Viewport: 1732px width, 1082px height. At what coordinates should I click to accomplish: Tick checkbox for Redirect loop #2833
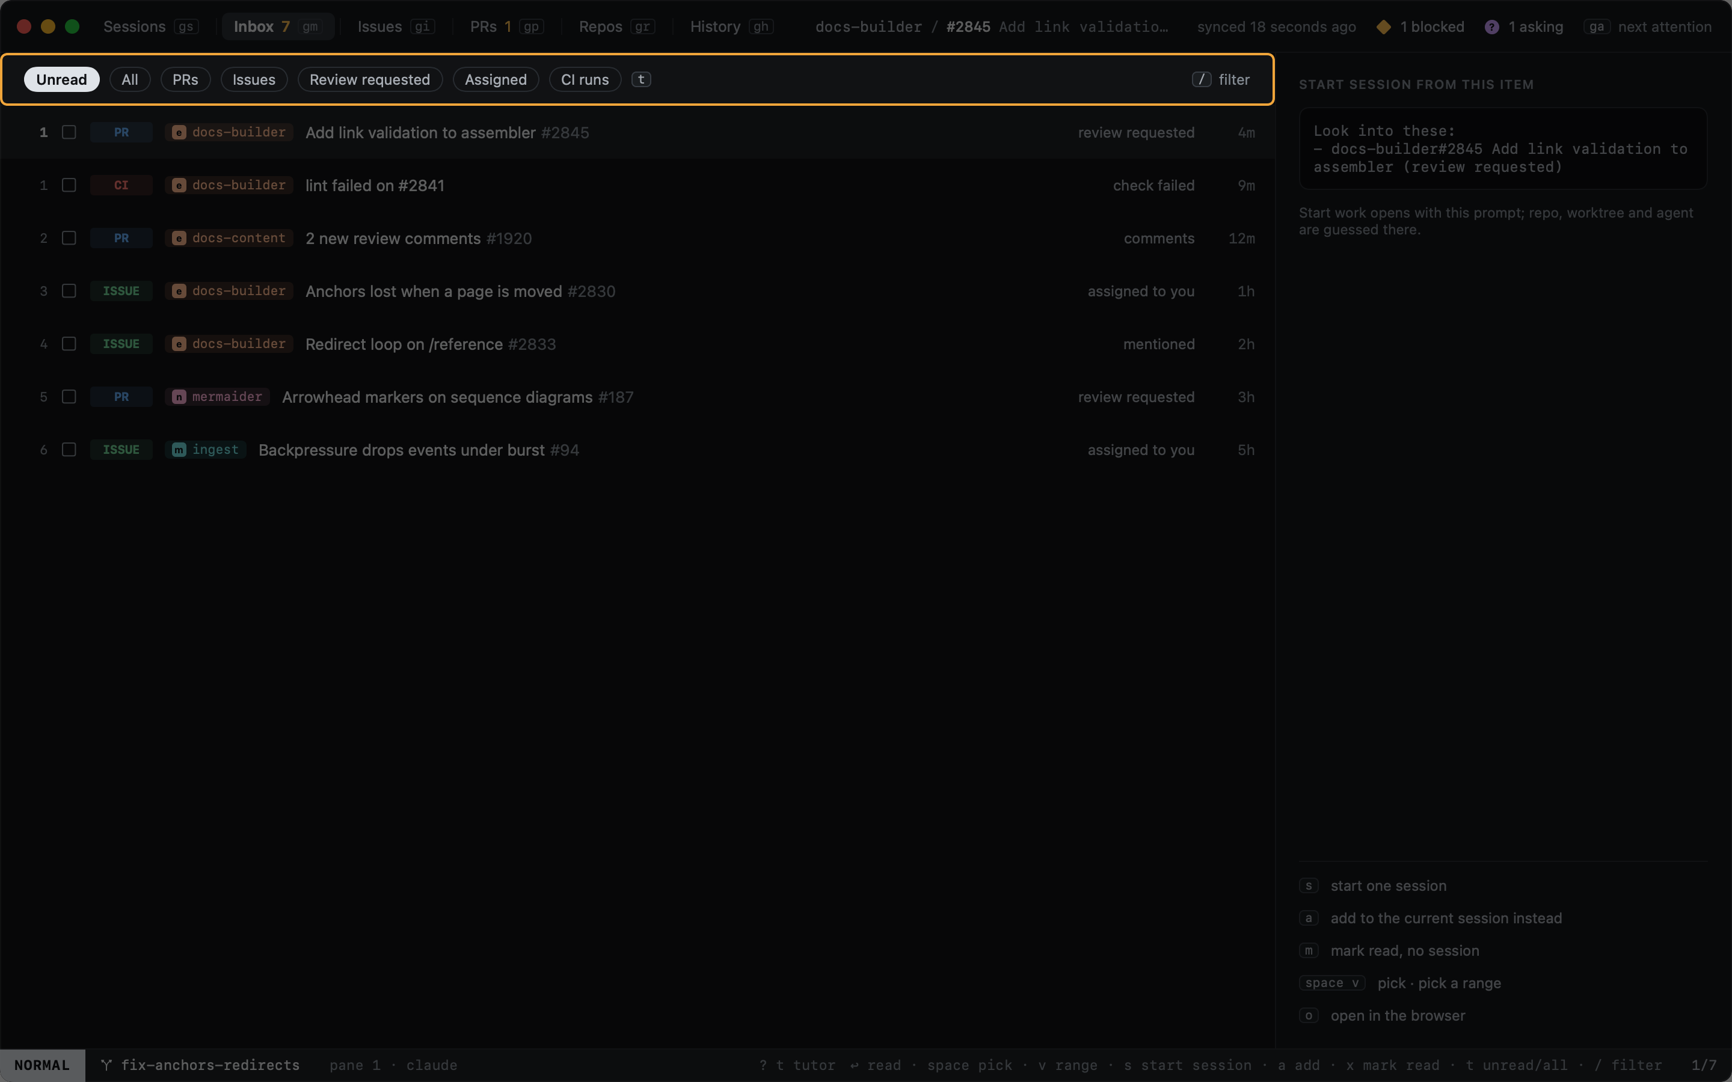(69, 344)
